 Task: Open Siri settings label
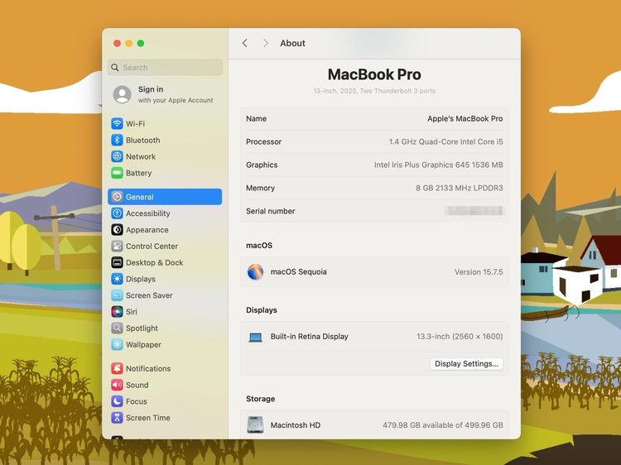point(132,312)
